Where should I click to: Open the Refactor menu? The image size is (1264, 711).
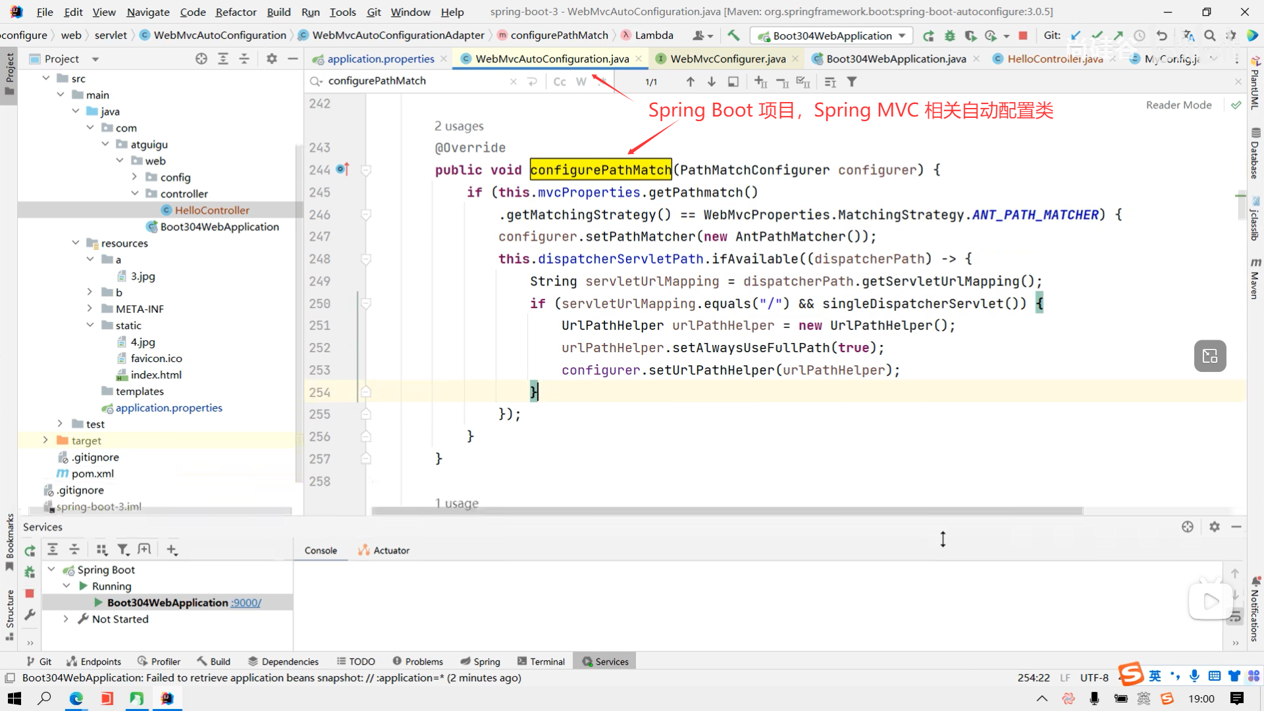(x=236, y=12)
